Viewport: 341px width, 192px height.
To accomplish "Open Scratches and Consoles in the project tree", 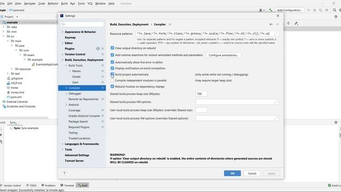I will (x=19, y=107).
